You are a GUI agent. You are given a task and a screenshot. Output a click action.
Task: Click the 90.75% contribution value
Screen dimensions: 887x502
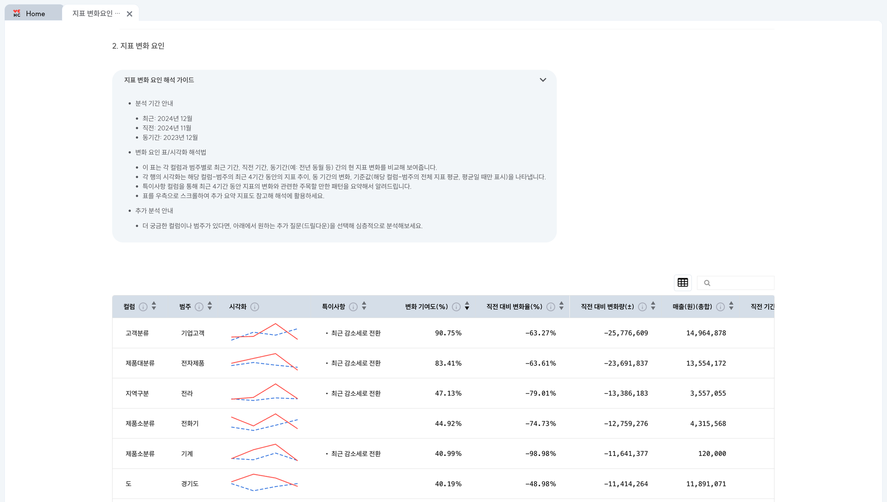(x=448, y=333)
